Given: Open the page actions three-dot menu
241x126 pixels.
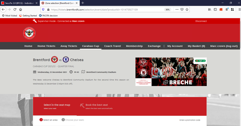Looking at the screenshot, I should 177,10.
